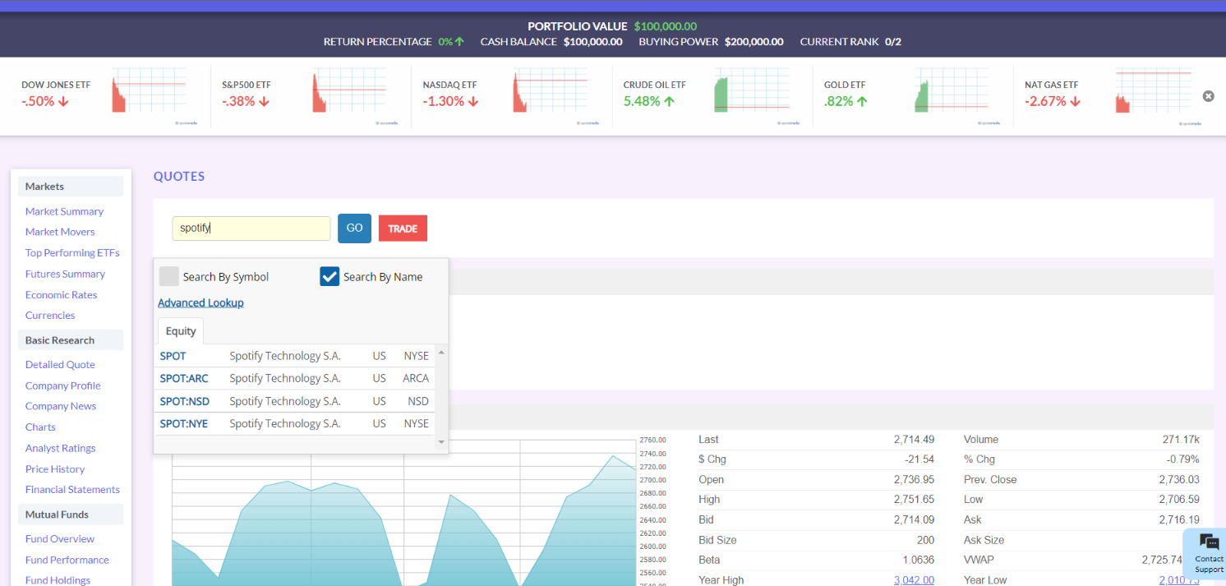The height and width of the screenshot is (586, 1226).
Task: Click the results list scroll-up arrow
Action: click(x=441, y=352)
